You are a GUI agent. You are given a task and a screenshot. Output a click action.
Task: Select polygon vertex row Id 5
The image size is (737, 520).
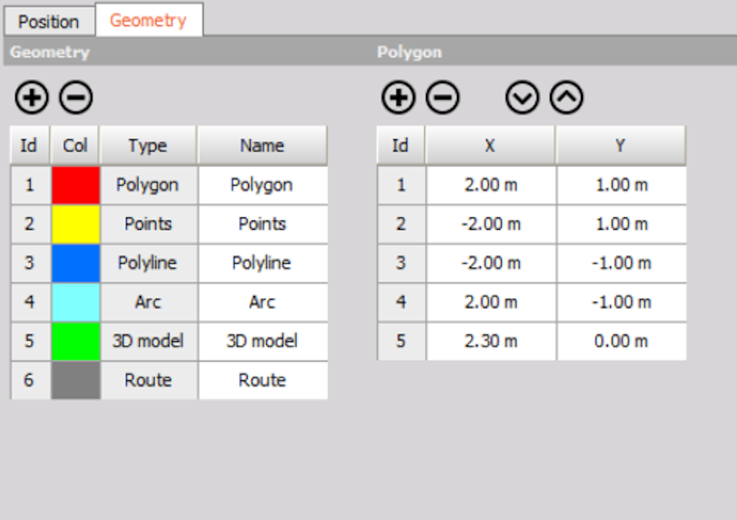[401, 341]
